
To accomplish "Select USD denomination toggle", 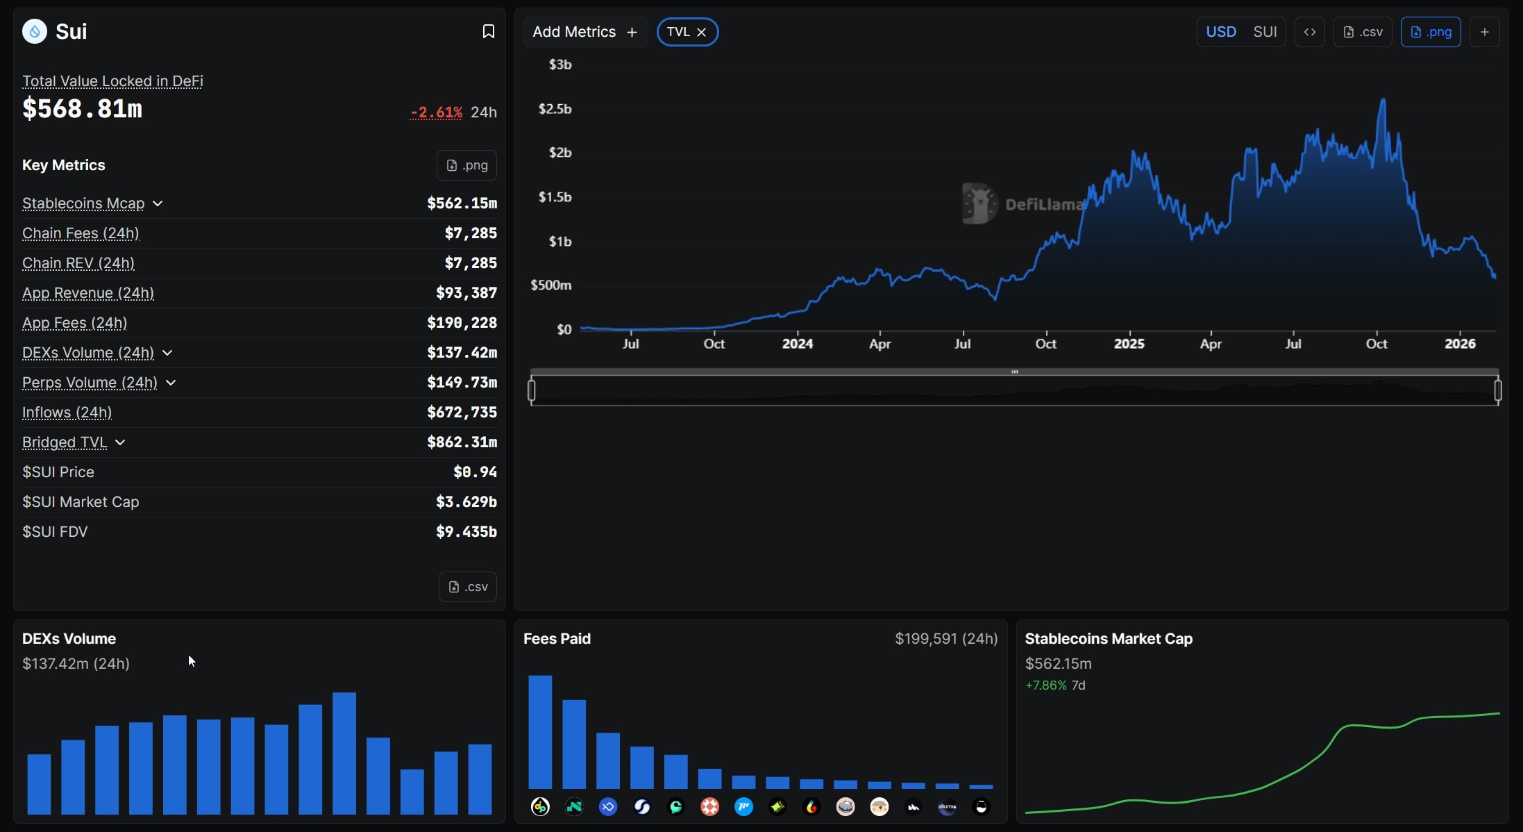I will pos(1220,32).
